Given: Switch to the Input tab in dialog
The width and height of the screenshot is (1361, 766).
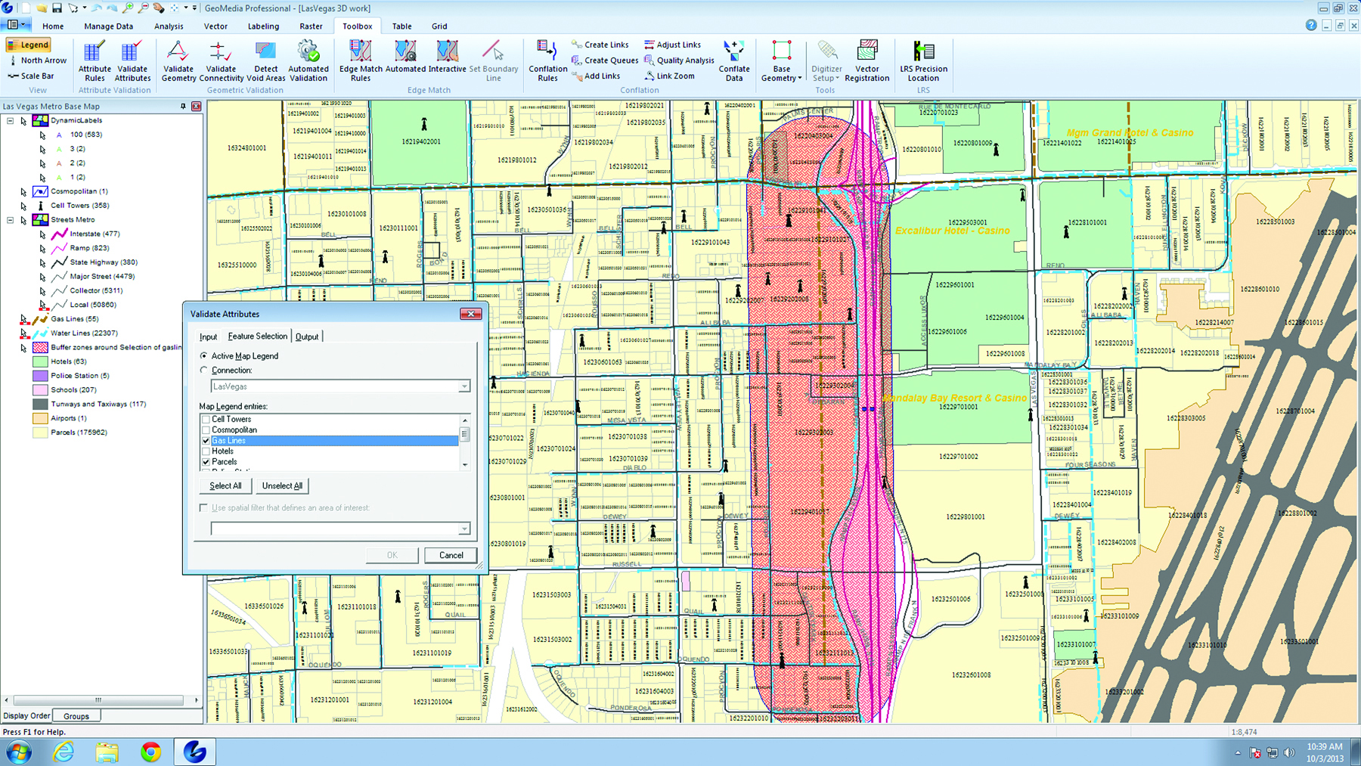Looking at the screenshot, I should [x=208, y=336].
